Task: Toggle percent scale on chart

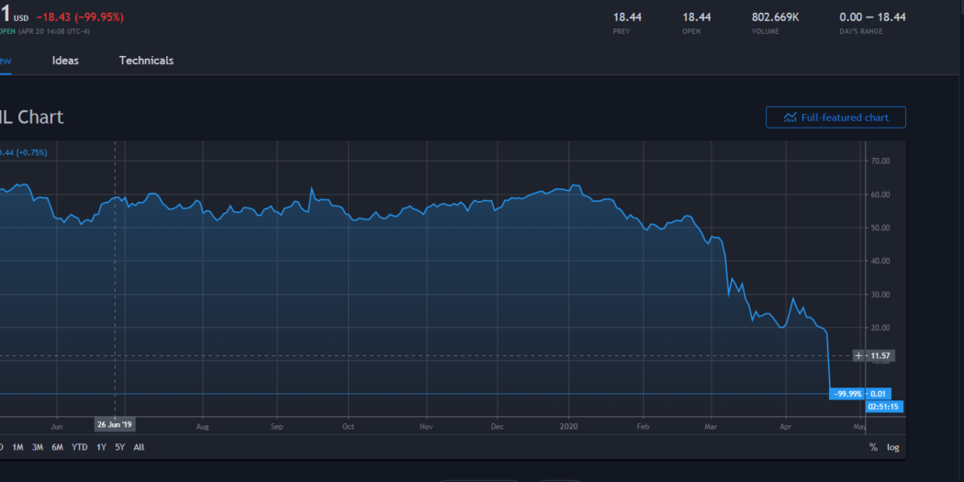Action: (873, 447)
